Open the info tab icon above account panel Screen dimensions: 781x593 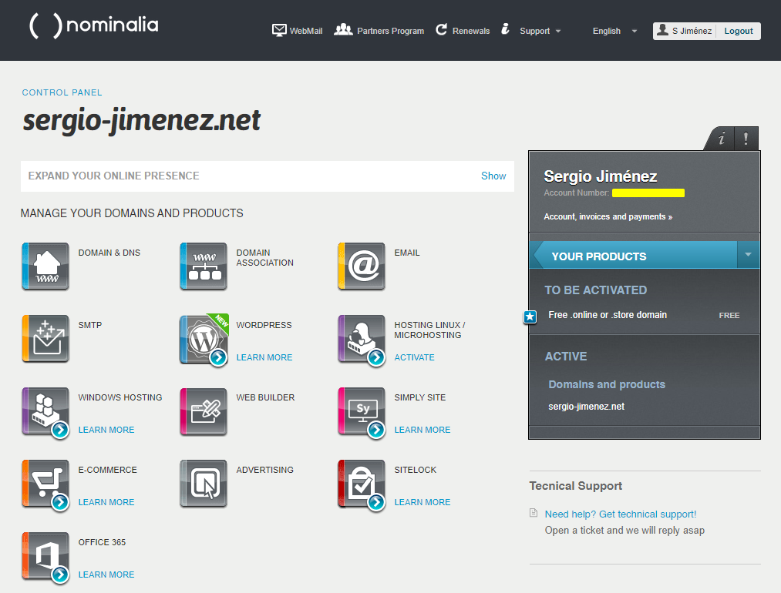click(721, 139)
